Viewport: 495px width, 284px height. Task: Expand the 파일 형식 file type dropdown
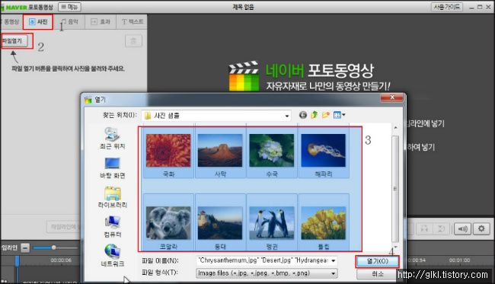[x=334, y=273]
